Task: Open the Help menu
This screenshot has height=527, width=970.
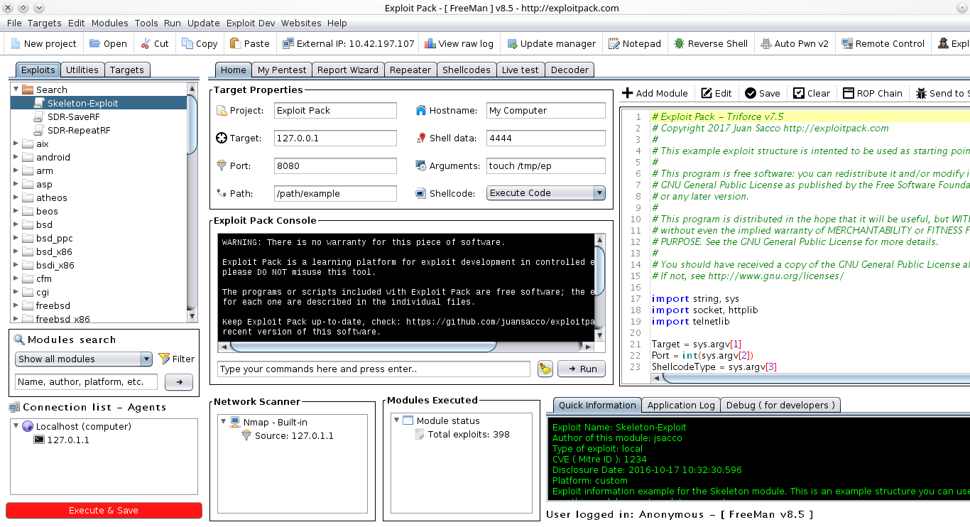Action: [x=337, y=23]
